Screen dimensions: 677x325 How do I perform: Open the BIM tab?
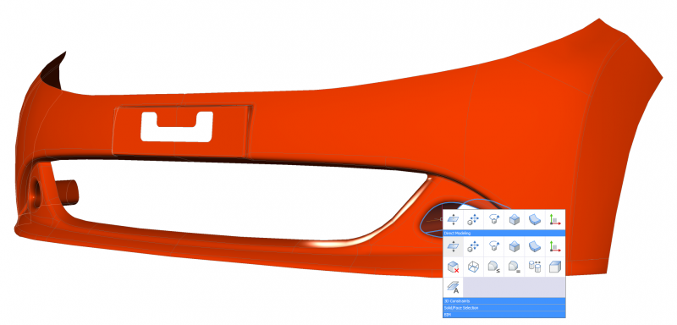[504, 315]
